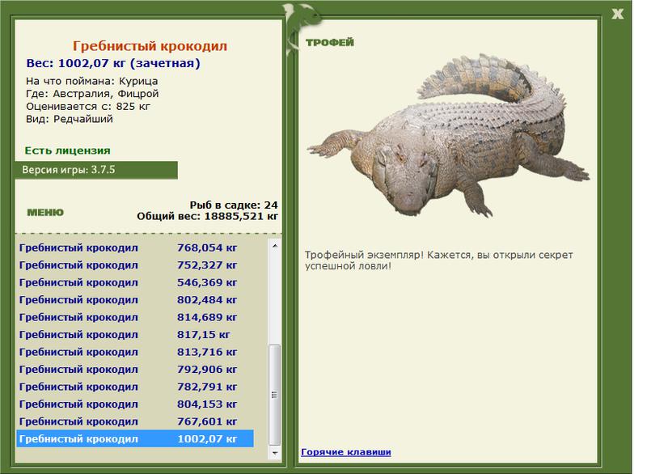Select the 767,601 кг crocodile entry
Screen dimensions: 647x474
click(x=135, y=421)
